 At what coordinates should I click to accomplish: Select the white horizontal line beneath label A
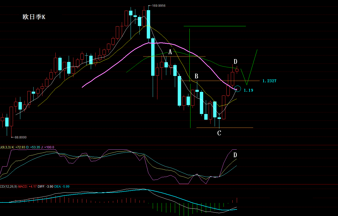pos(174,56)
